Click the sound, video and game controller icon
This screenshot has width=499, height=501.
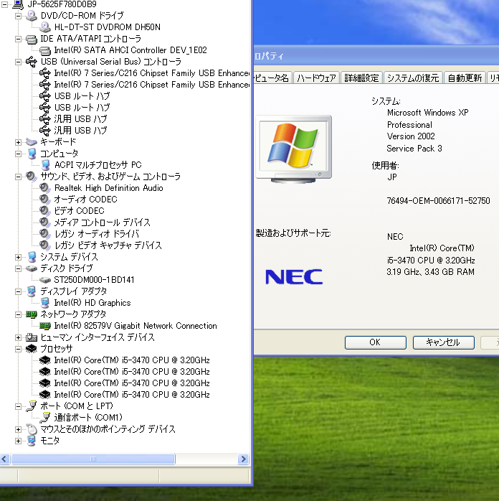(32, 177)
